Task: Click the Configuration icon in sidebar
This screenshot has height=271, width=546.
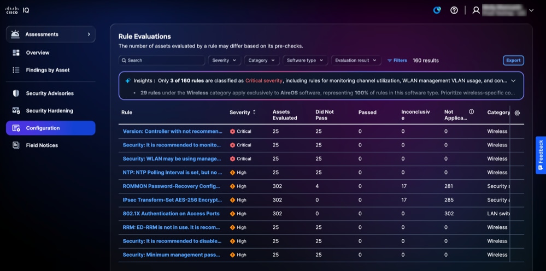Action: (16, 128)
